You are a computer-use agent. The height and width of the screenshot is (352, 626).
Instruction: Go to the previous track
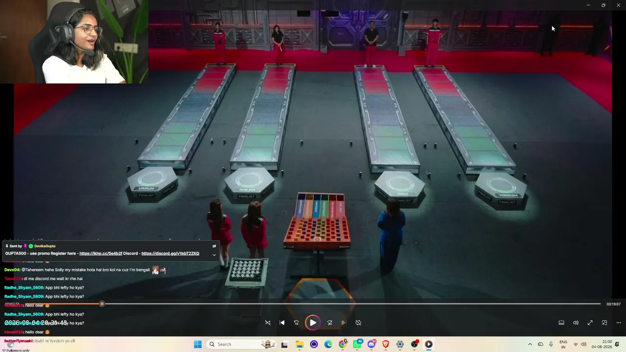click(282, 323)
